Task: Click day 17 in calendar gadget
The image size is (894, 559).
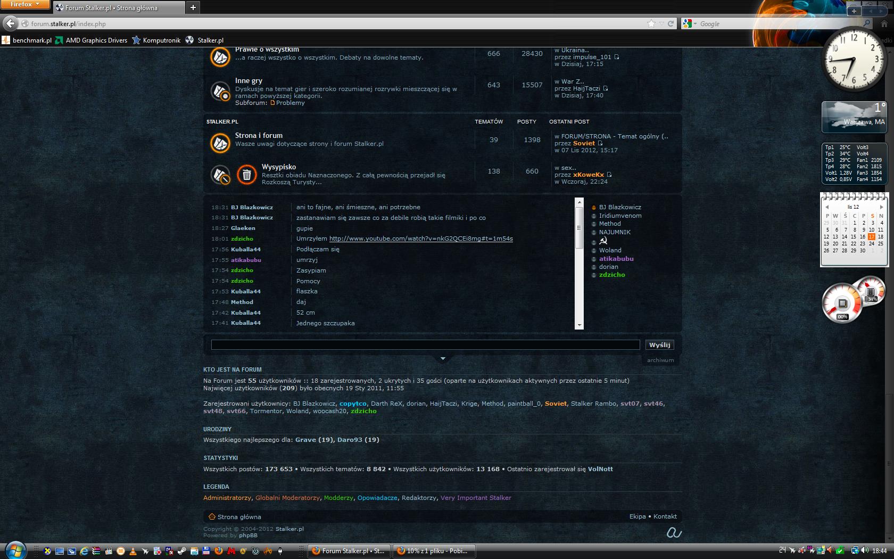Action: point(871,236)
